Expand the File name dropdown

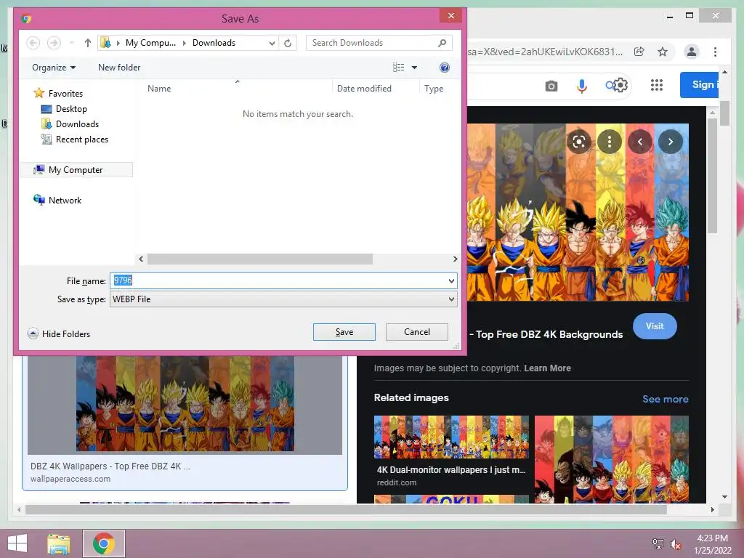pyautogui.click(x=451, y=281)
